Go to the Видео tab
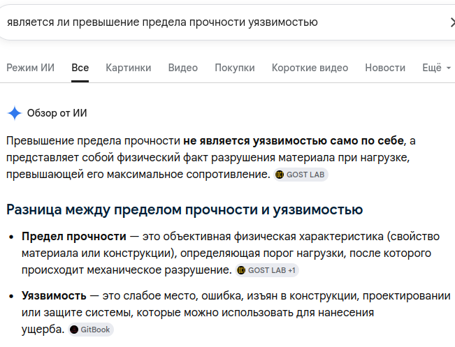 [x=183, y=68]
